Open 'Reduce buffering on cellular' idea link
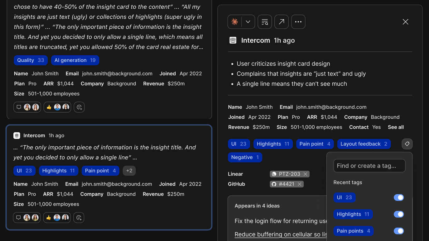Viewport: 429px width, 241px height. coord(281,234)
